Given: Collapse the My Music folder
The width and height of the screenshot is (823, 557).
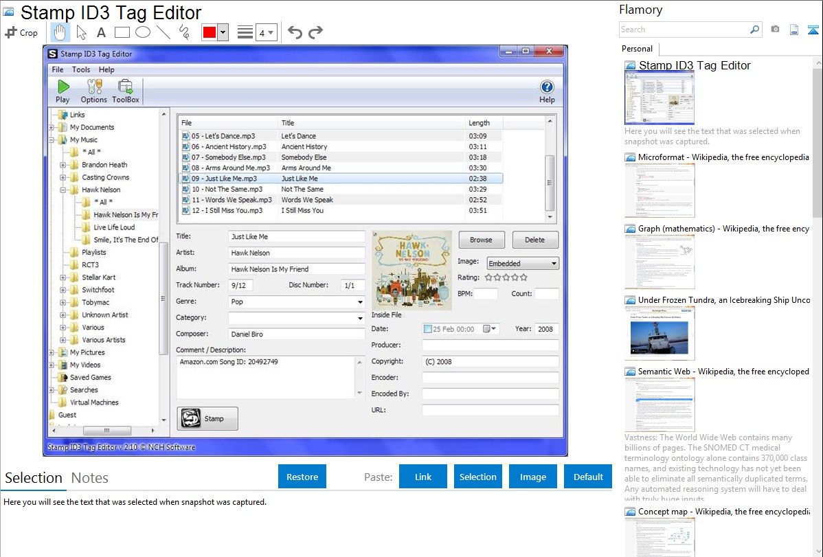Looking at the screenshot, I should point(52,139).
